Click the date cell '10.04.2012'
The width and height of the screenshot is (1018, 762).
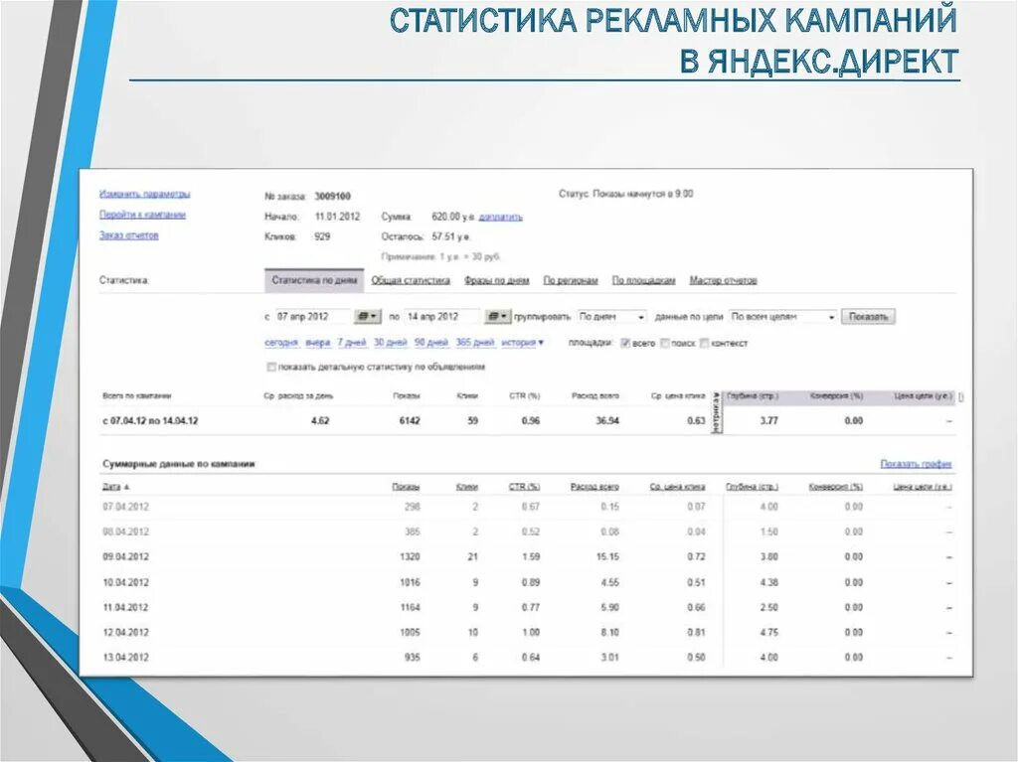point(125,583)
